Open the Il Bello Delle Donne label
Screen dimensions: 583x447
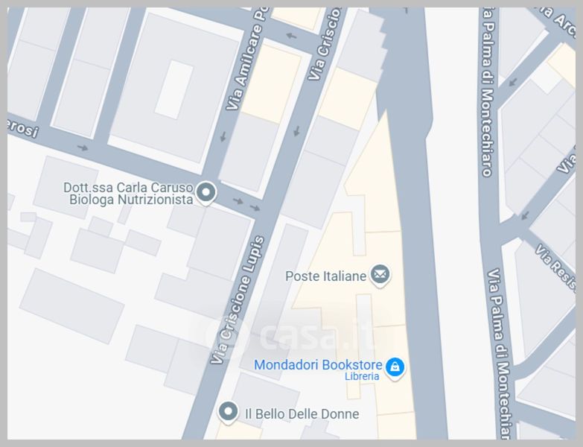point(302,414)
